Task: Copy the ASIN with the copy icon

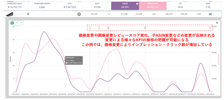Action: [28, 14]
